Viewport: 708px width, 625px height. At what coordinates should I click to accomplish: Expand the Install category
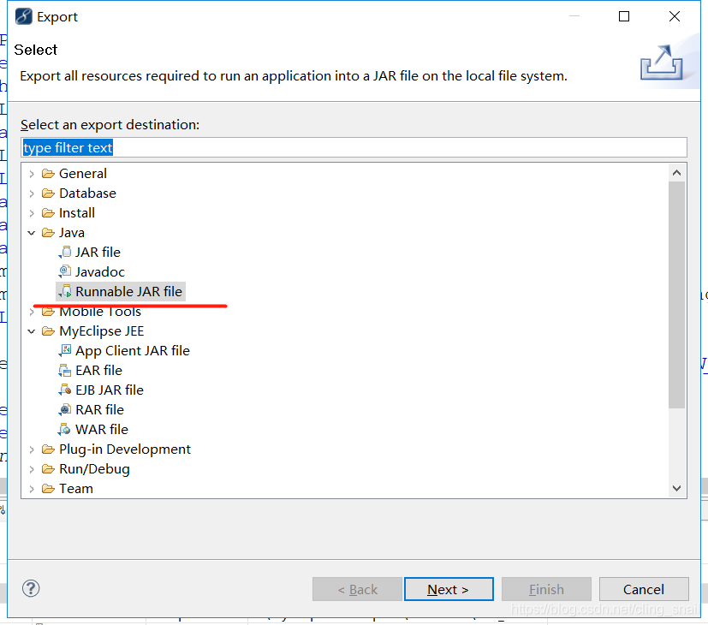pyautogui.click(x=32, y=213)
